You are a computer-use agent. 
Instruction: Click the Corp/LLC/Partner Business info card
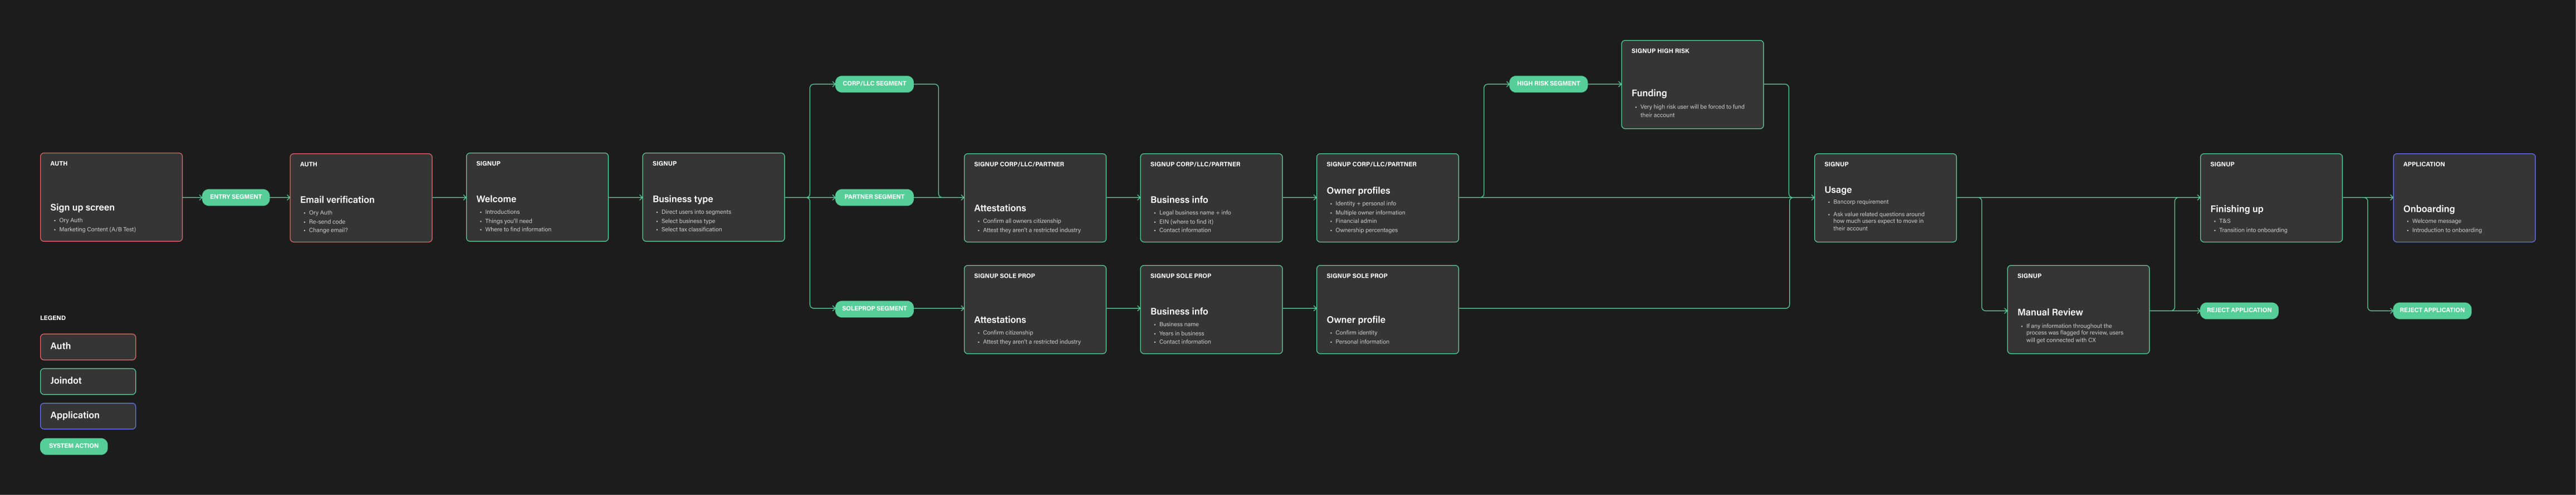(x=1211, y=198)
